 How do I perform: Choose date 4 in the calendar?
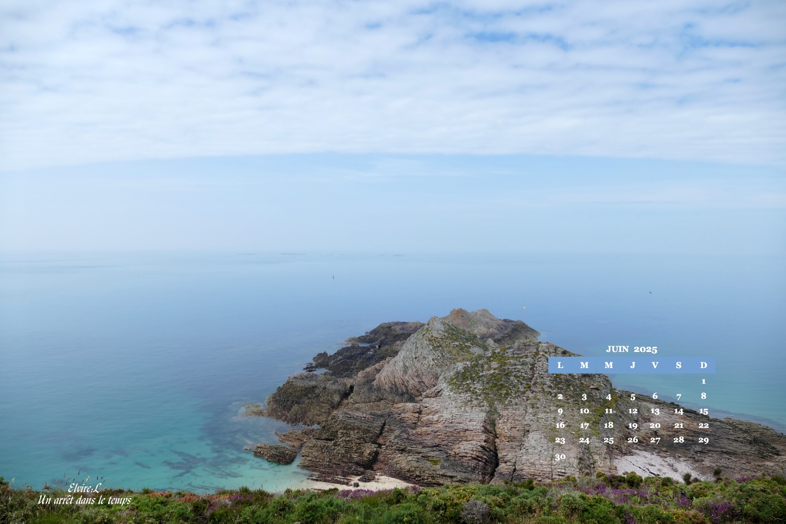[609, 397]
